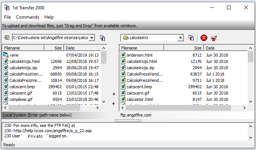Select local calcscent.gif filename
This screenshot has height=150, width=256.
point(21,93)
